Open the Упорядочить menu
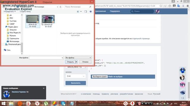190x106 pixels. (x=9, y=11)
